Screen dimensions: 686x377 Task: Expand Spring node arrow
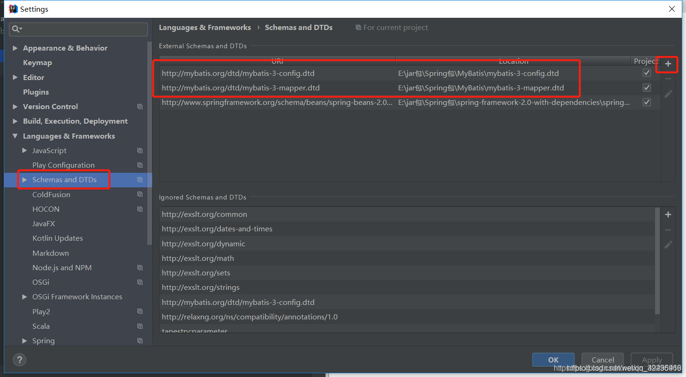[x=25, y=341]
